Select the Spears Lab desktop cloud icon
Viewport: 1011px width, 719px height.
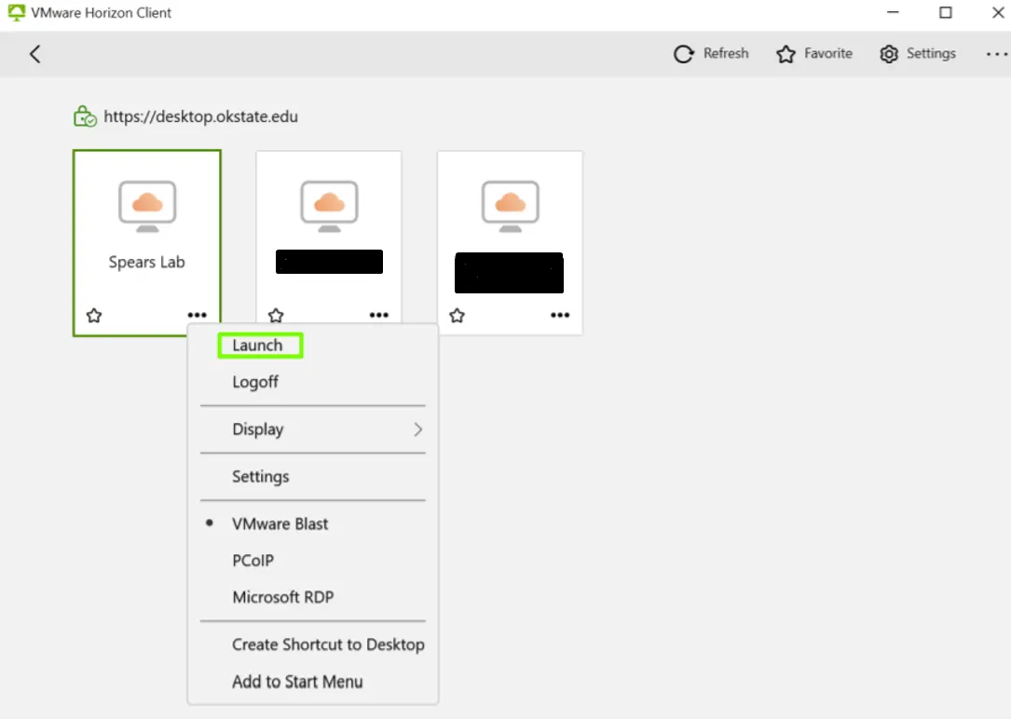click(147, 206)
